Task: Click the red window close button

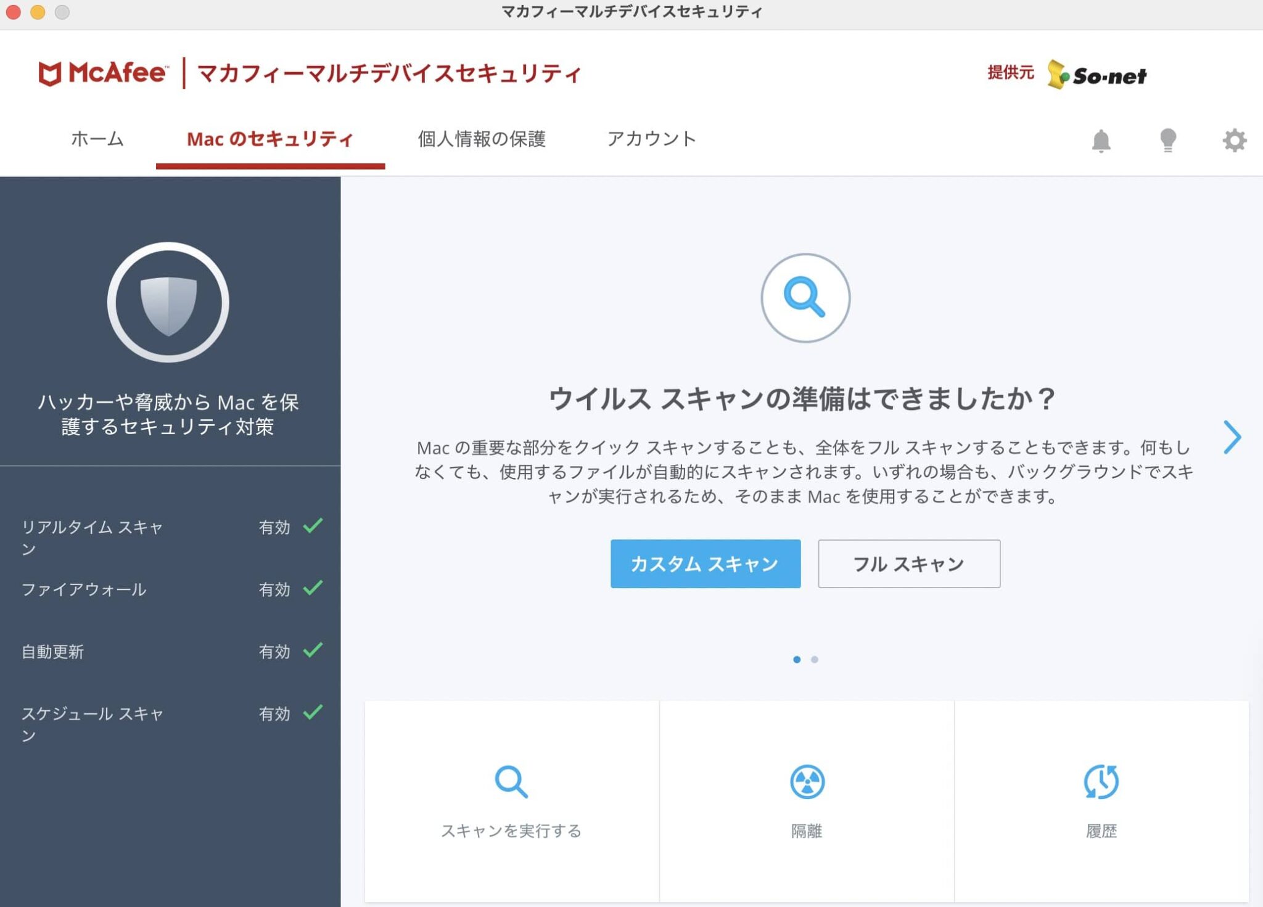Action: tap(14, 12)
